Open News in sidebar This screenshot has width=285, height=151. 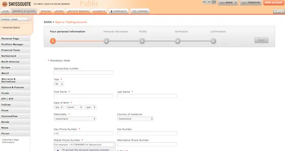[15, 128]
